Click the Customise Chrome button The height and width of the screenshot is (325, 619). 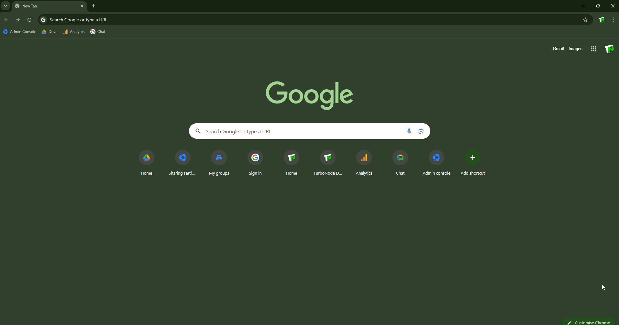tap(589, 322)
